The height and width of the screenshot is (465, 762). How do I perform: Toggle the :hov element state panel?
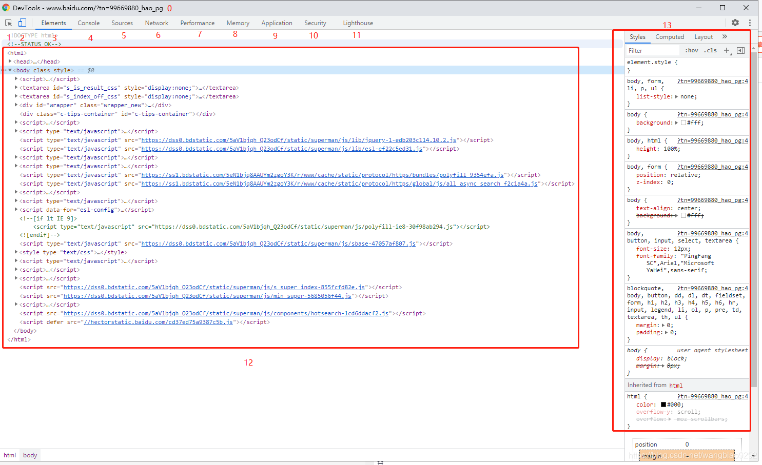(x=692, y=50)
